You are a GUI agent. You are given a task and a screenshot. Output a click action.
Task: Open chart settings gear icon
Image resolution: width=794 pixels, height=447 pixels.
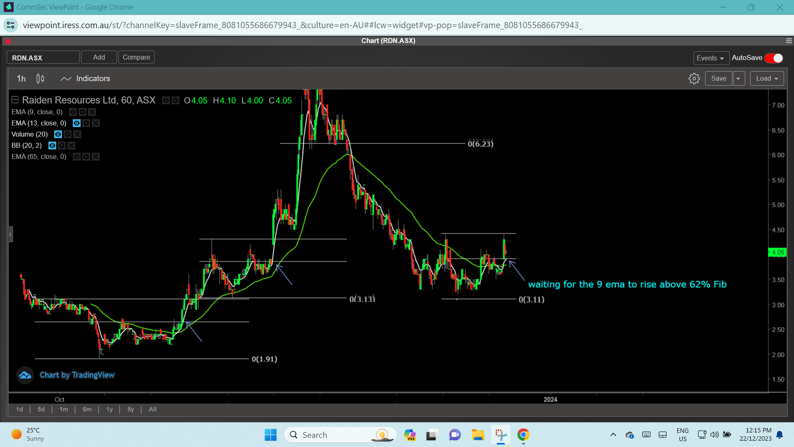point(694,79)
